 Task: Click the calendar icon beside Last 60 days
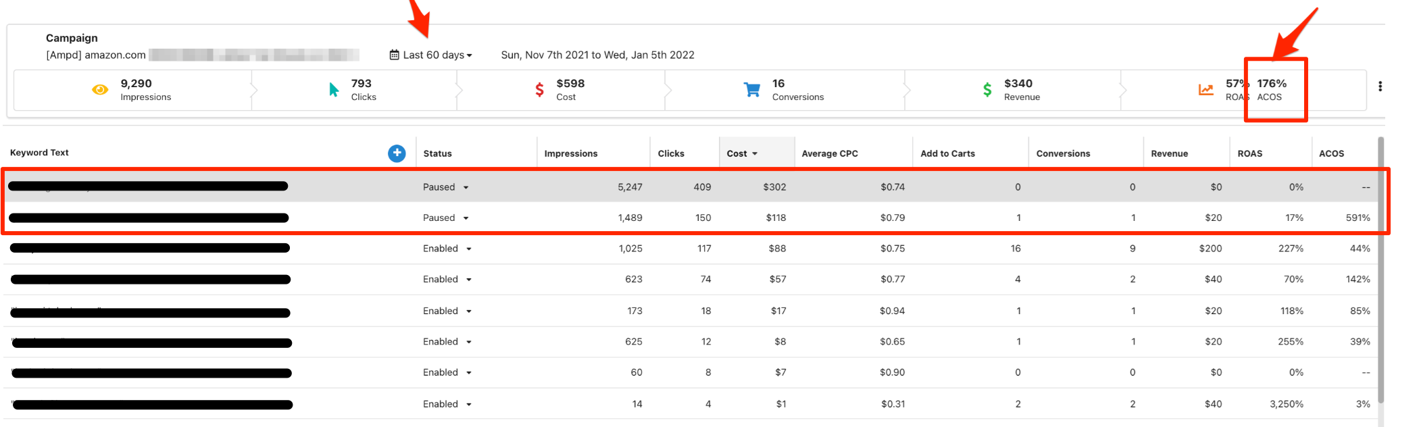[395, 55]
